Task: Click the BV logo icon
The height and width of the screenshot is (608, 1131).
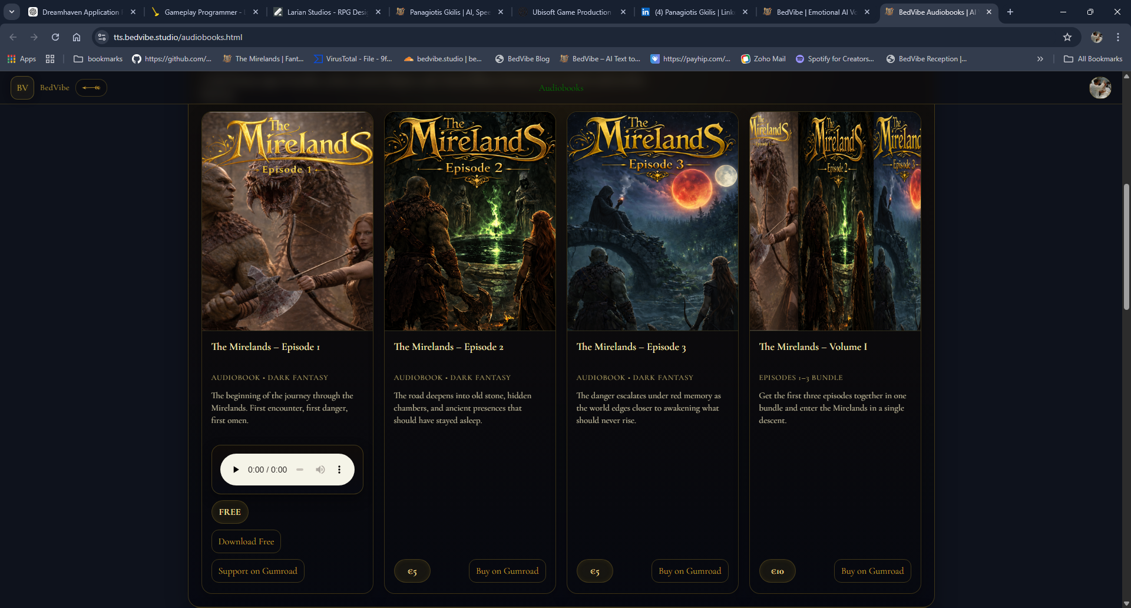Action: coord(22,88)
